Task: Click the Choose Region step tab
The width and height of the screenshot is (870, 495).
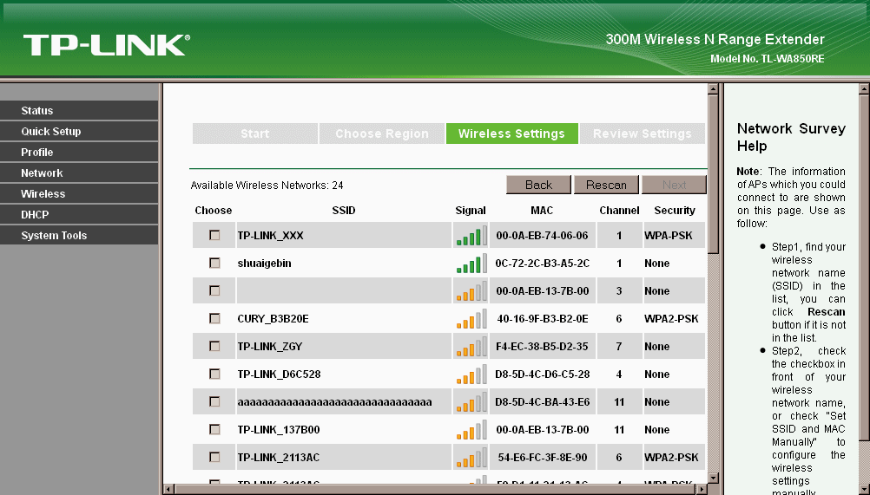Action: 382,134
